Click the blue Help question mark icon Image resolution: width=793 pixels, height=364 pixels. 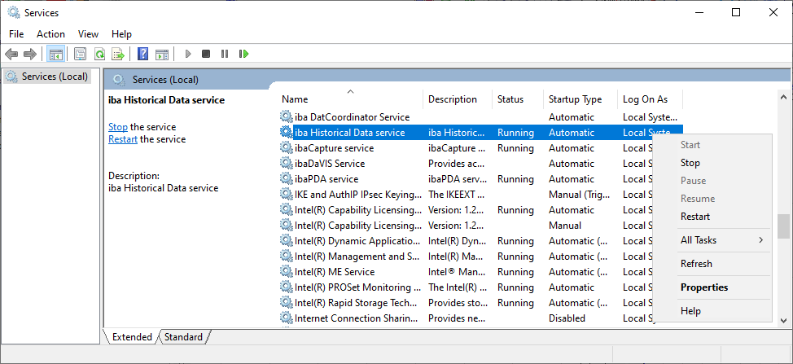142,54
